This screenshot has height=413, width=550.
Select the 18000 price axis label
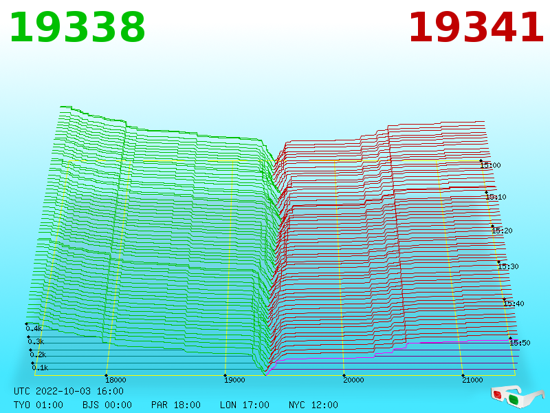click(x=115, y=380)
